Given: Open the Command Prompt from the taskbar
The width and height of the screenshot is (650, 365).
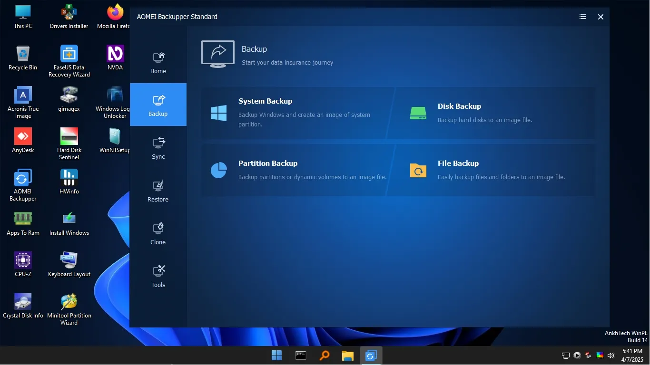Looking at the screenshot, I should click(x=300, y=355).
